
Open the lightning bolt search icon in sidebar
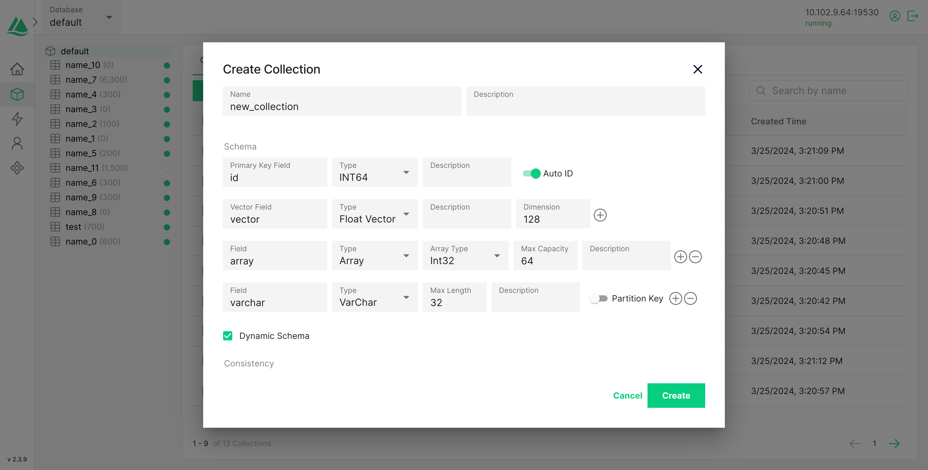[x=17, y=119]
